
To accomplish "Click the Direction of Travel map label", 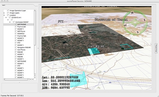I will pos(111,20).
